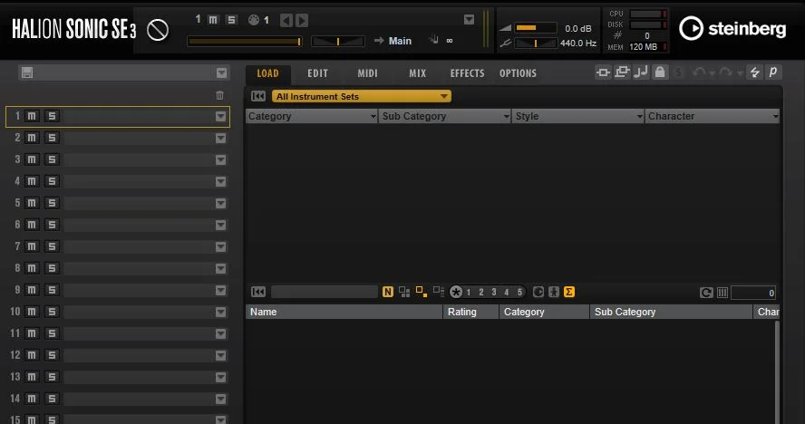Screen dimensions: 805x424
Task: Click the asterisk rating filter icon
Action: coord(456,292)
